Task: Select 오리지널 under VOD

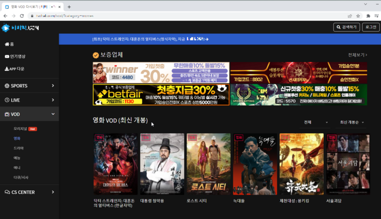Action: (20, 129)
